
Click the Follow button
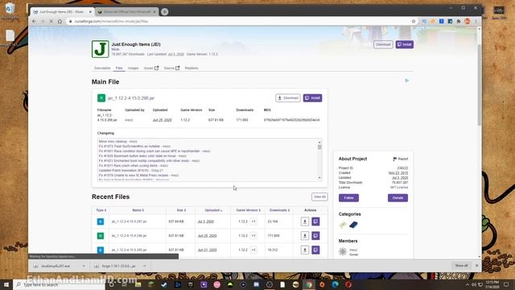pyautogui.click(x=348, y=198)
